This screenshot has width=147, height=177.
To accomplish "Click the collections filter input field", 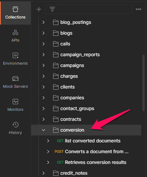I will 89,9.
